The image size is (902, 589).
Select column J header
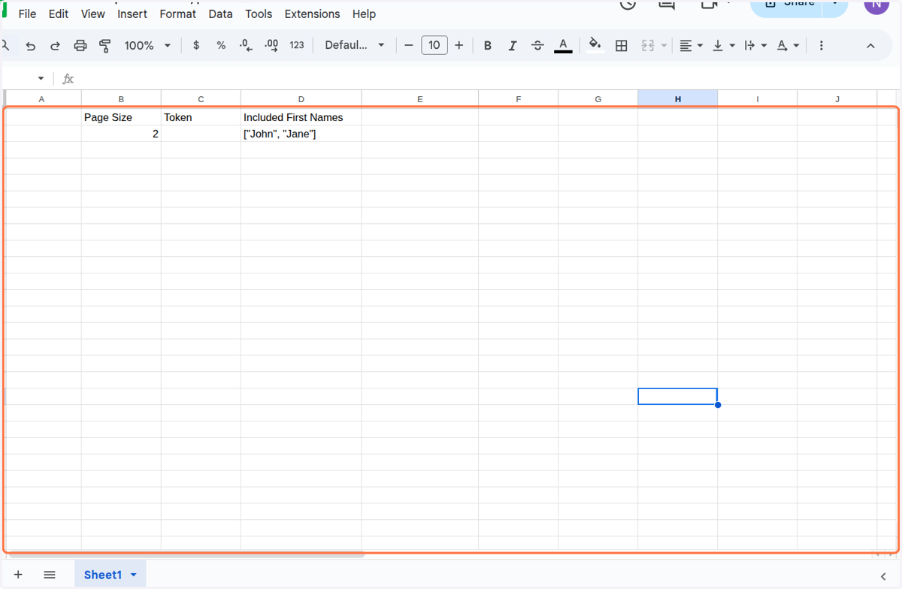point(837,99)
